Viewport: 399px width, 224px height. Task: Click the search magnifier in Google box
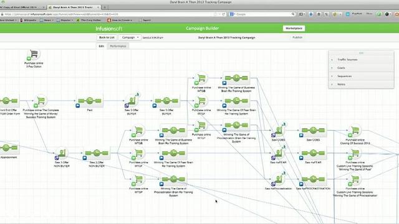click(293, 14)
